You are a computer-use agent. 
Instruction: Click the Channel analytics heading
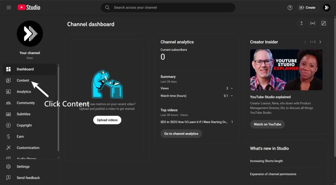coord(177,42)
